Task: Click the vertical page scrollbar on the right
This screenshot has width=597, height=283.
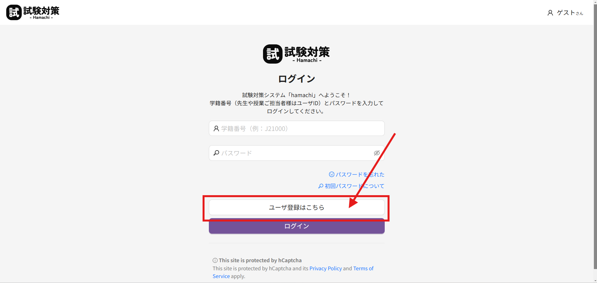Action: (x=595, y=140)
